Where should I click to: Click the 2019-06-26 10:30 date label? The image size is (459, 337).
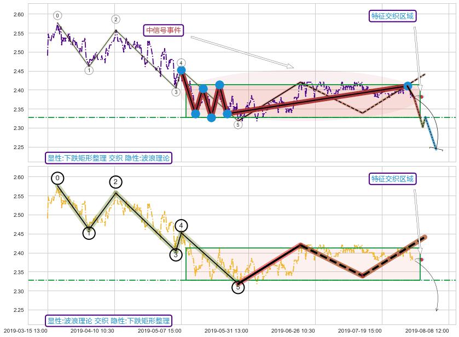click(293, 330)
